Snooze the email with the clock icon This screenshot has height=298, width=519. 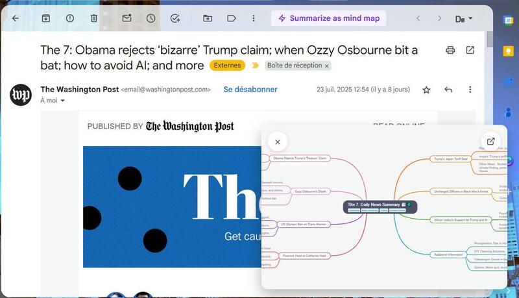[x=151, y=18]
